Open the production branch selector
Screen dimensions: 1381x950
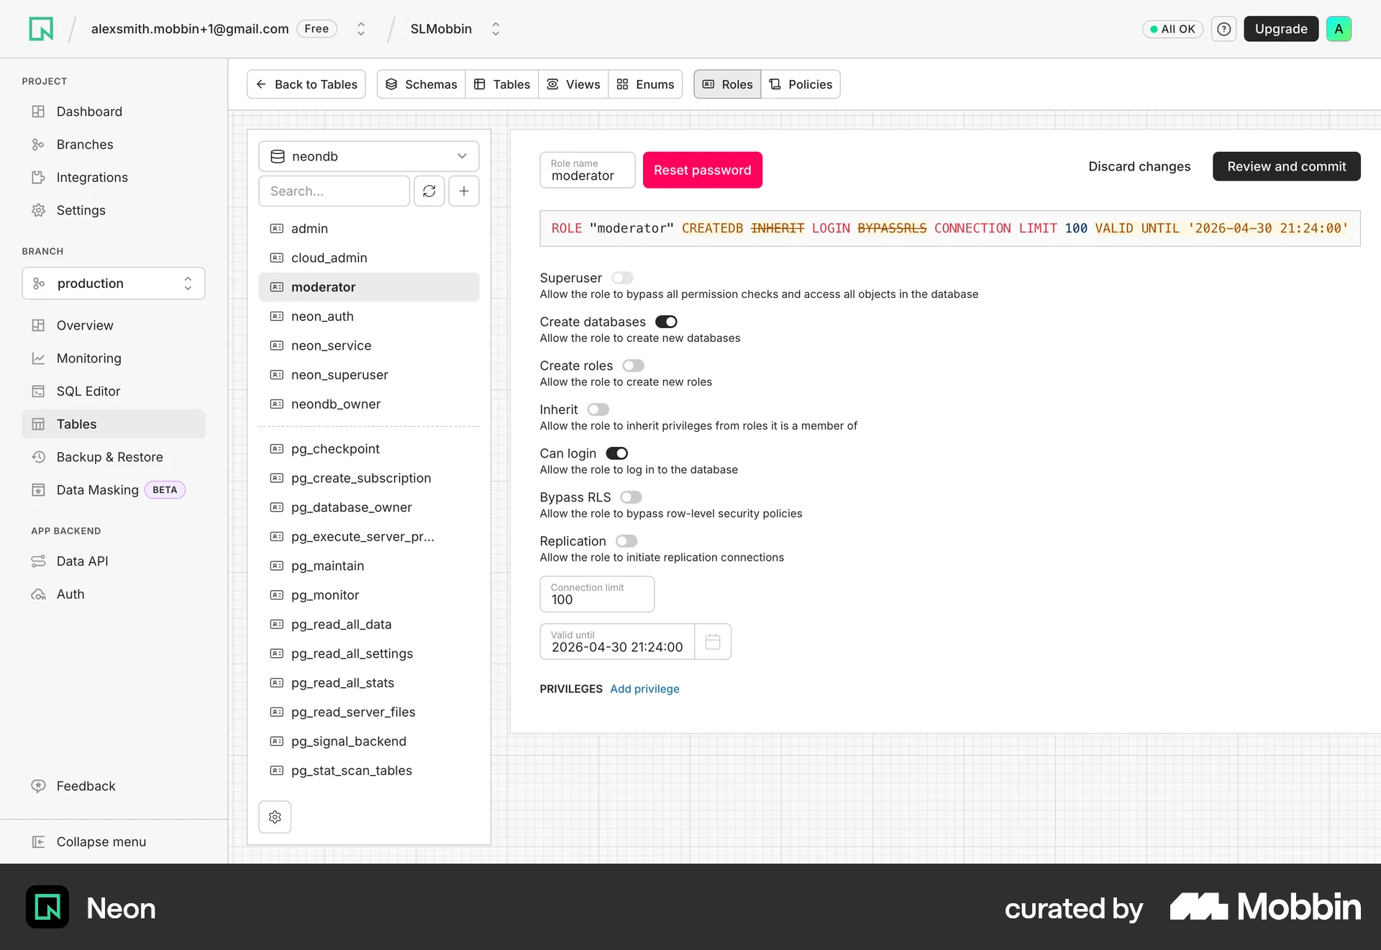[114, 284]
